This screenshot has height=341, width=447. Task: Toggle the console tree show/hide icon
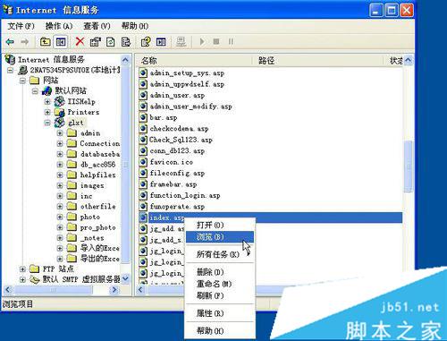pos(61,42)
